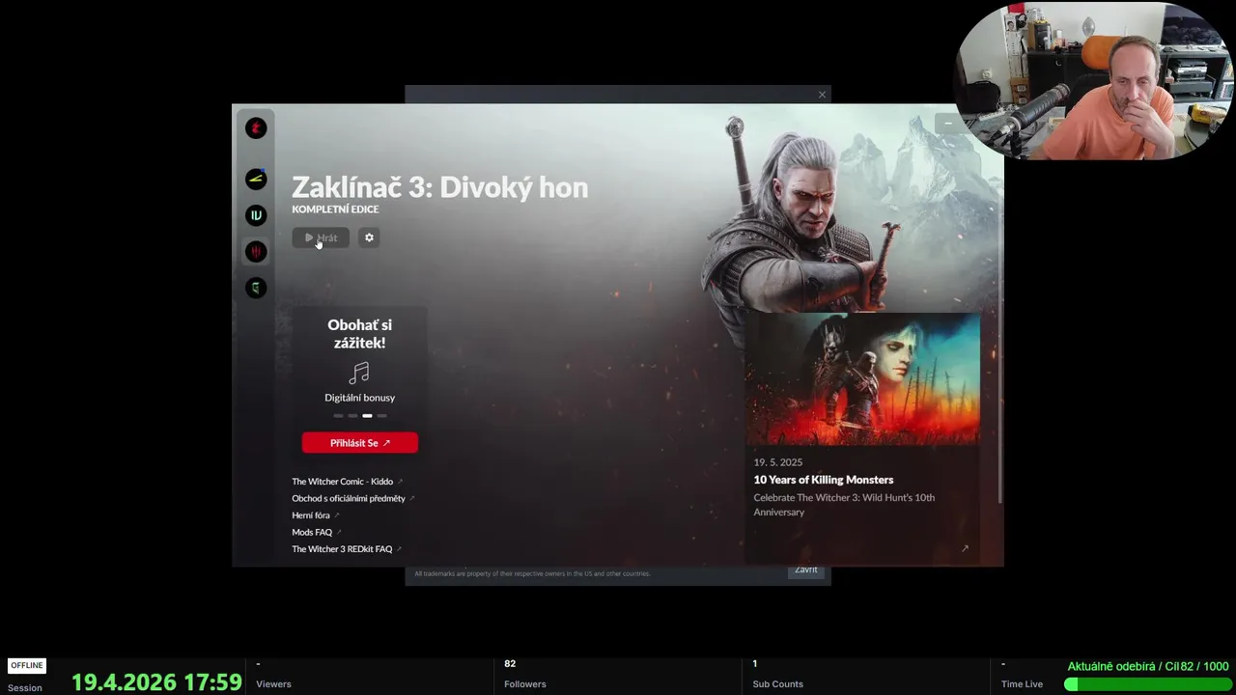
Task: Click the Viewers label
Action: pyautogui.click(x=273, y=684)
